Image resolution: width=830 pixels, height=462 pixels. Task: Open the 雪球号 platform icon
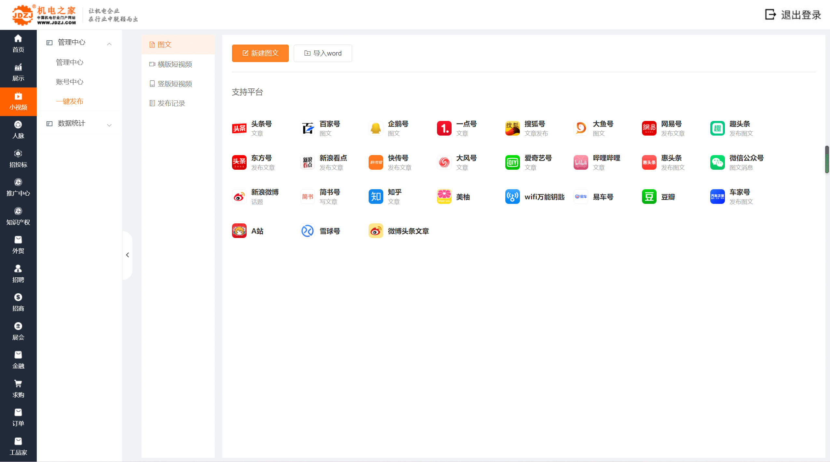pos(307,231)
